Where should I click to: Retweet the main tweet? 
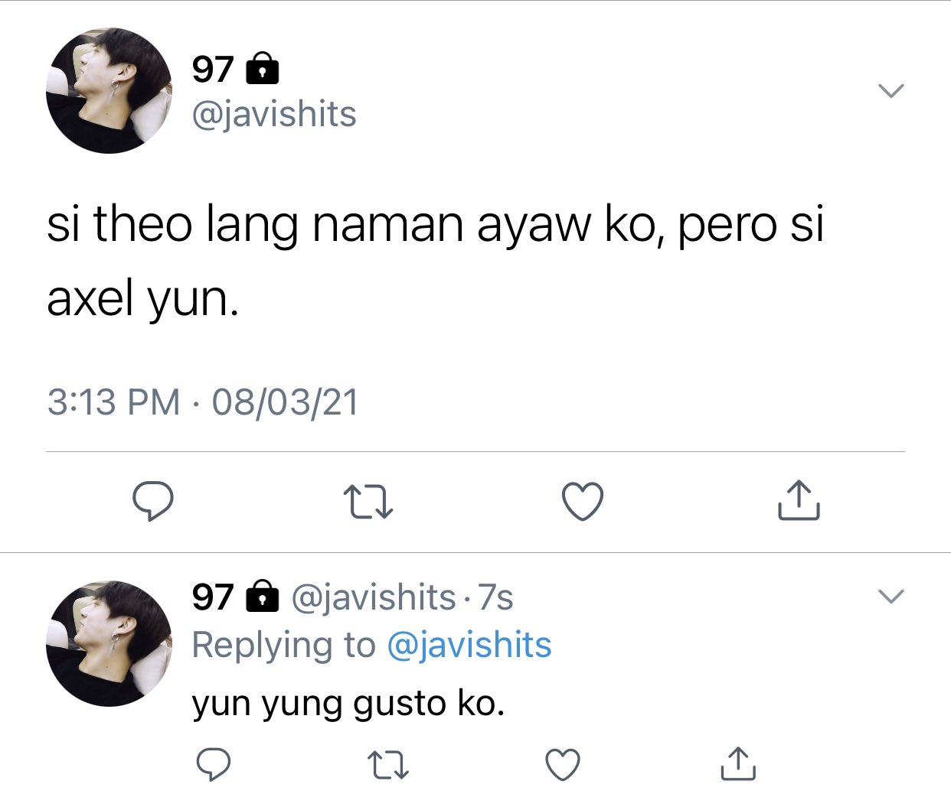(368, 502)
